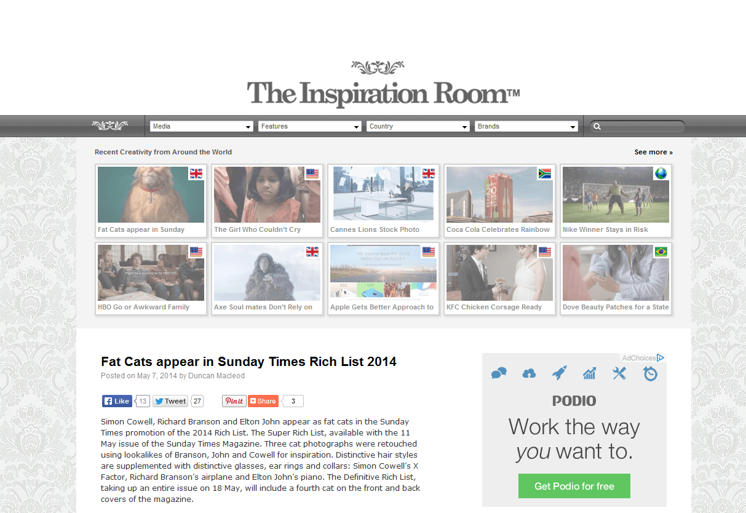Expand the Brands dropdown

[526, 126]
